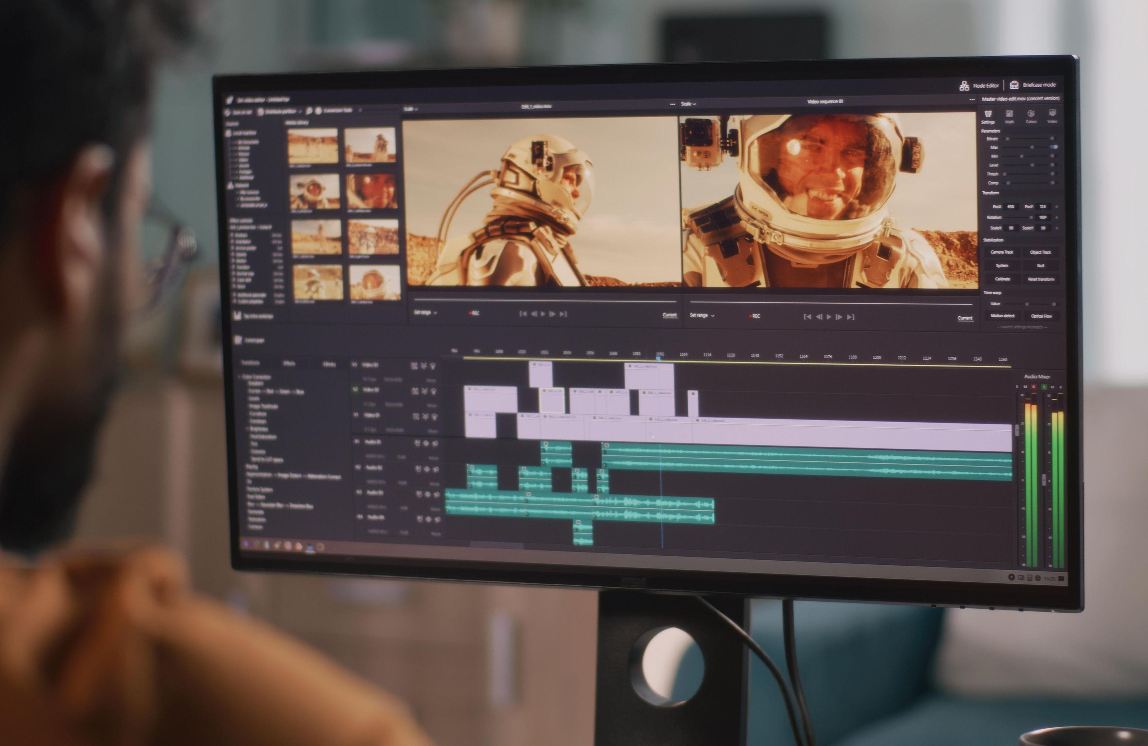Select the first media library thumbnail
The width and height of the screenshot is (1148, 746).
(x=313, y=146)
